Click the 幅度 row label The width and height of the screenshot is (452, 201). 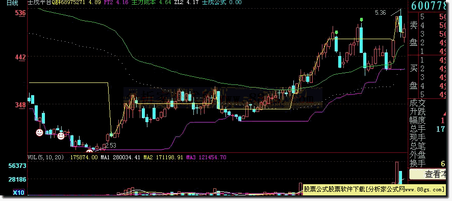(x=418, y=120)
